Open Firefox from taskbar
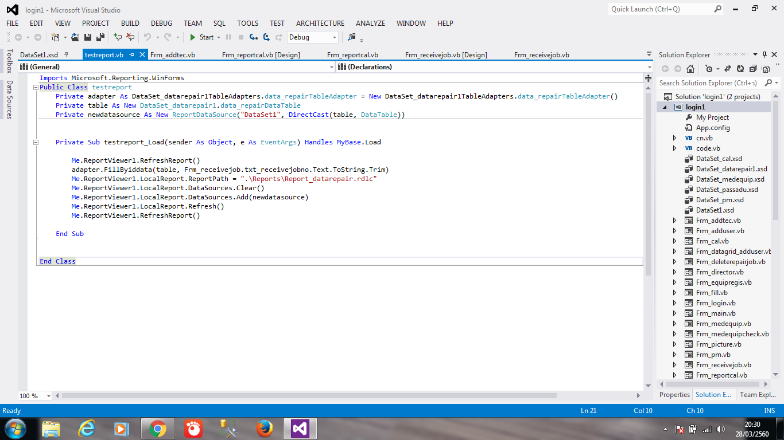Viewport: 784px width, 440px height. tap(264, 429)
